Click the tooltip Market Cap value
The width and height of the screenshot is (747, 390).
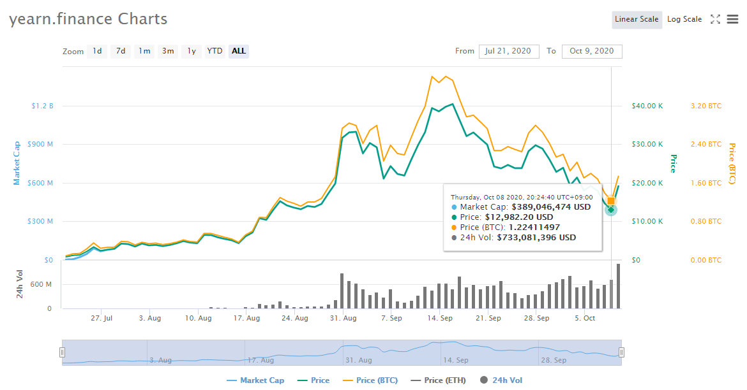point(551,207)
